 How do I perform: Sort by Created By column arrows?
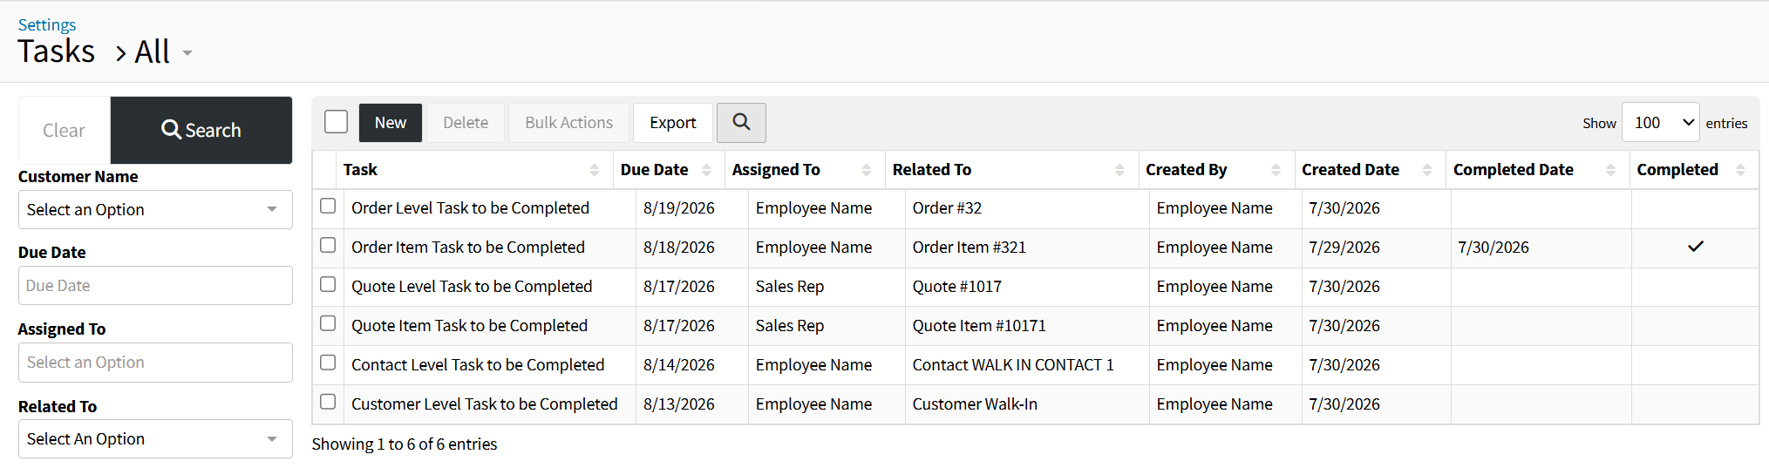(1276, 170)
